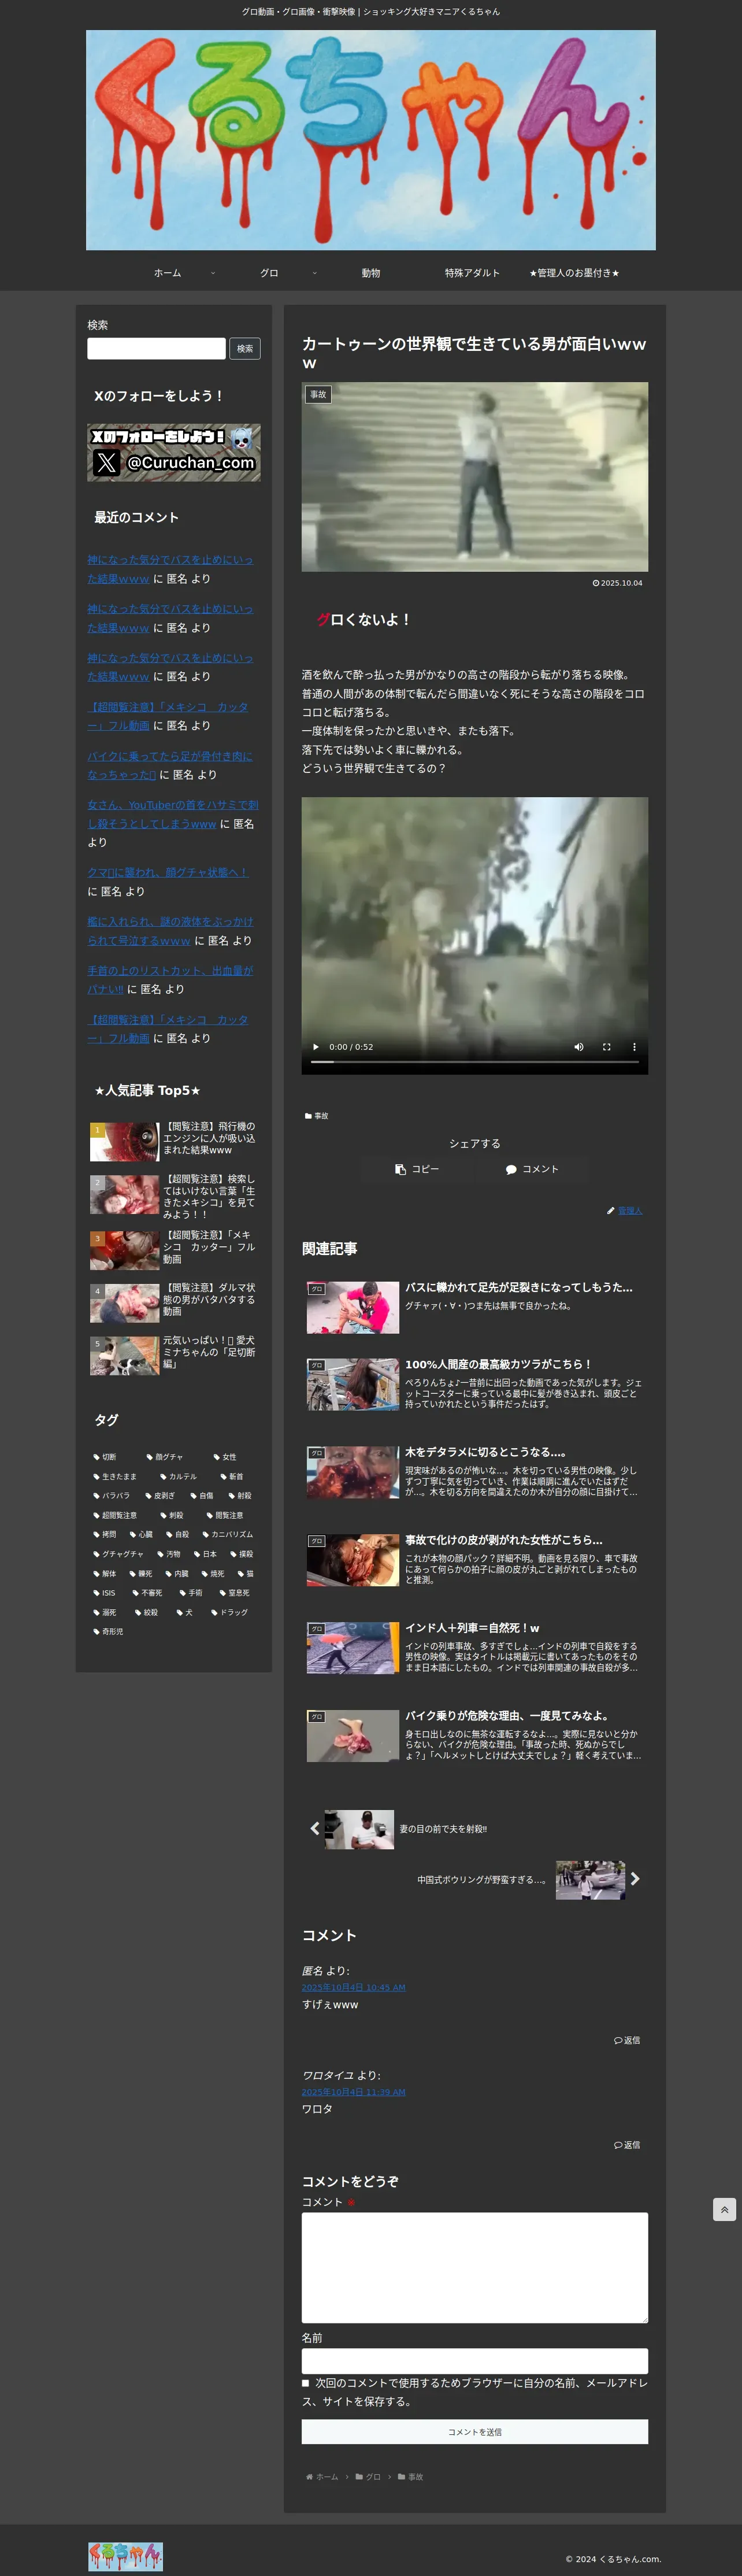
Task: Click the 事故 label on the featured image
Action: (x=318, y=395)
